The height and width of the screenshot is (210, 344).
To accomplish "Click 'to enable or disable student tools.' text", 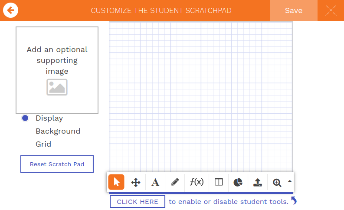I will pyautogui.click(x=229, y=202).
